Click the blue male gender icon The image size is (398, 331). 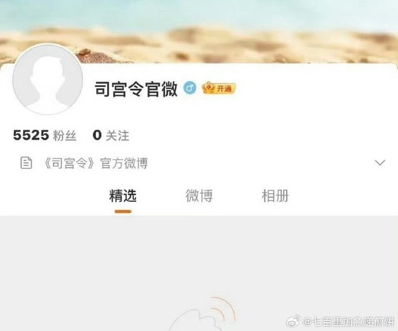[x=190, y=88]
